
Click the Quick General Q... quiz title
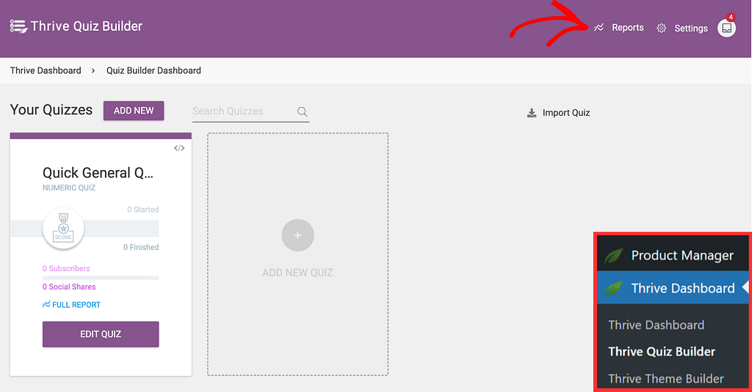pos(98,172)
